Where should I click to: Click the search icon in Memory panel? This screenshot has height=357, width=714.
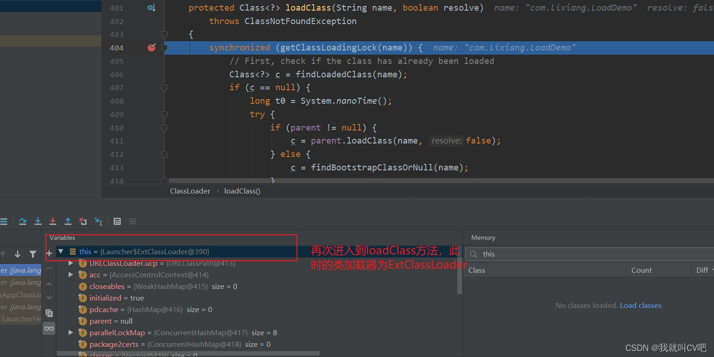tap(474, 254)
